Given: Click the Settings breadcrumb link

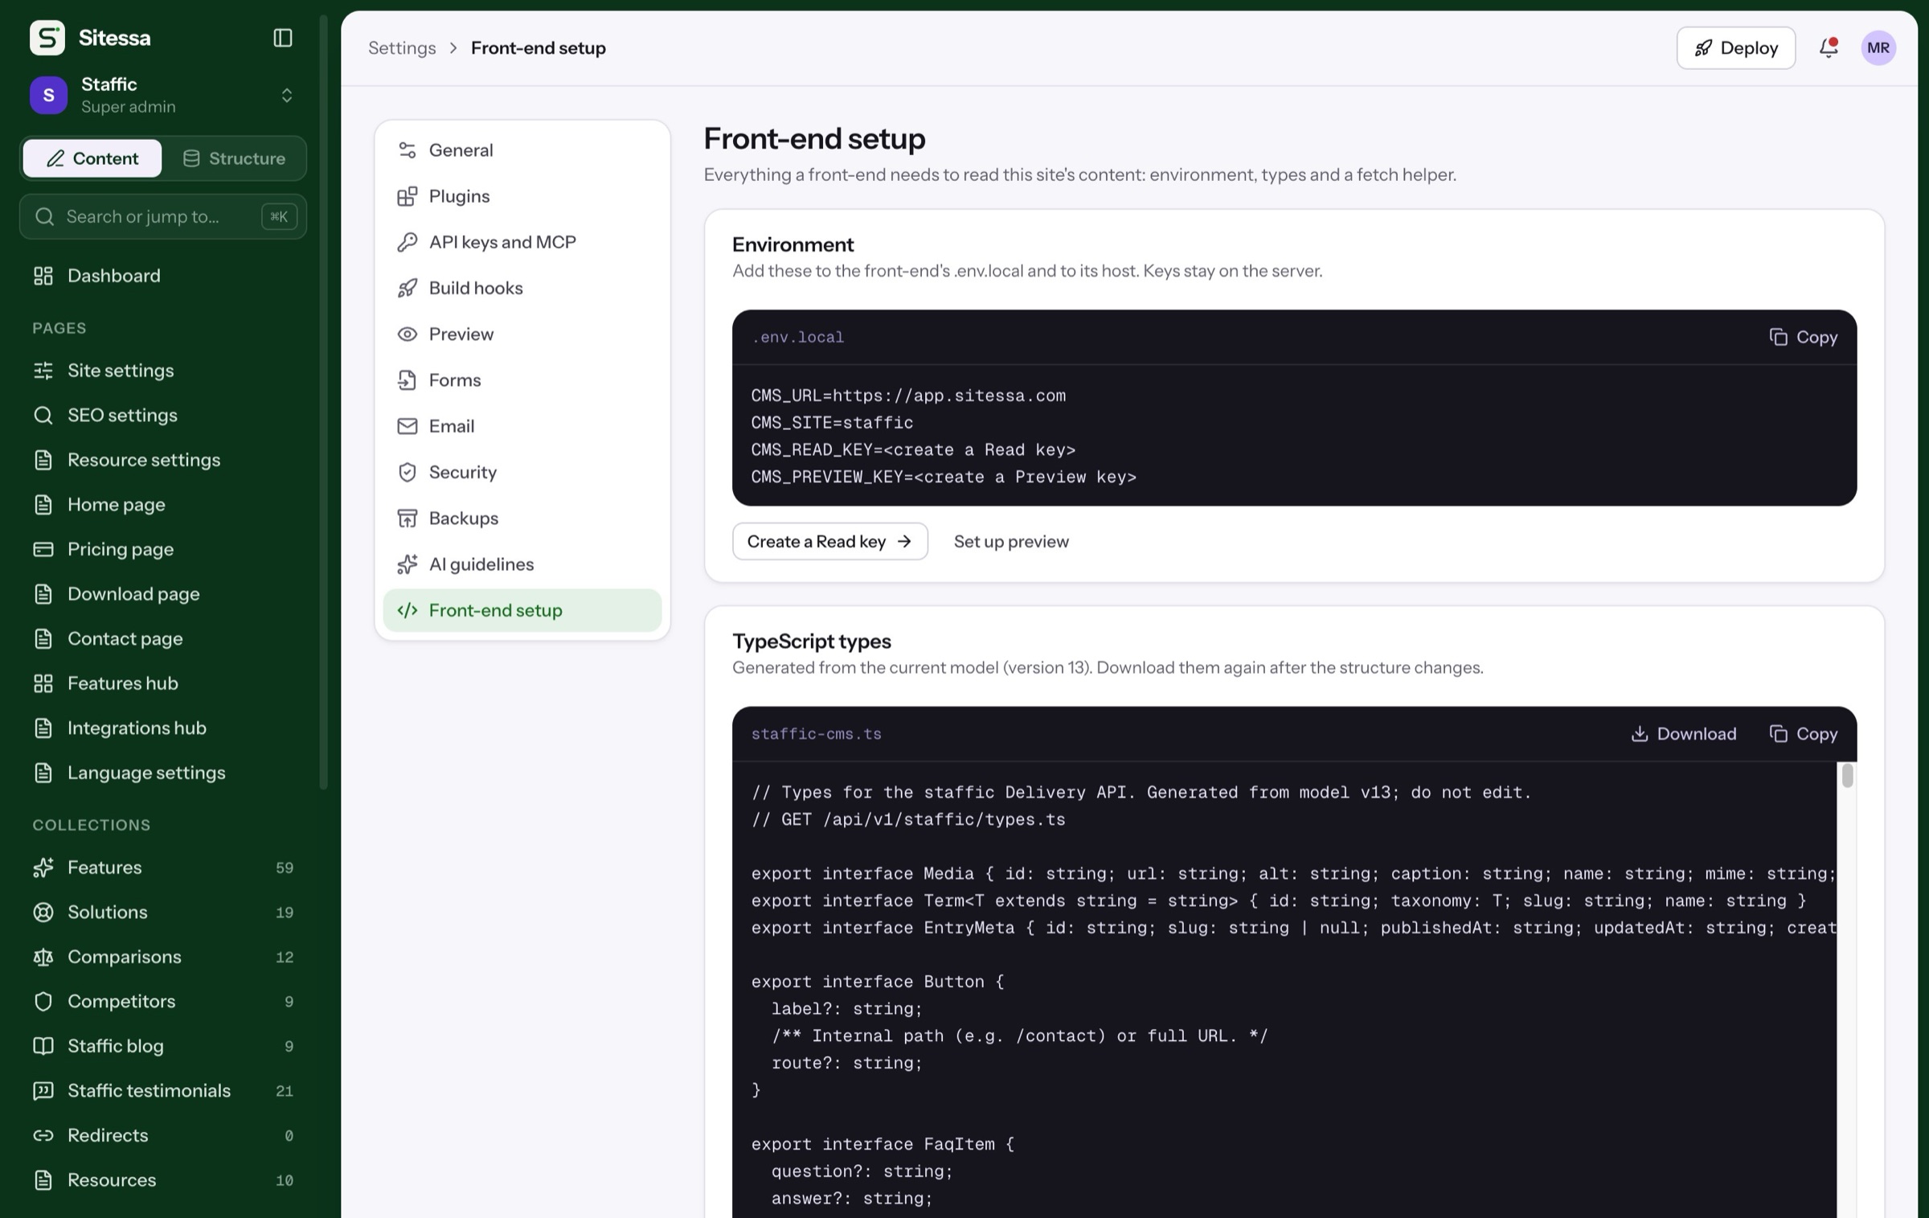Looking at the screenshot, I should click(402, 47).
